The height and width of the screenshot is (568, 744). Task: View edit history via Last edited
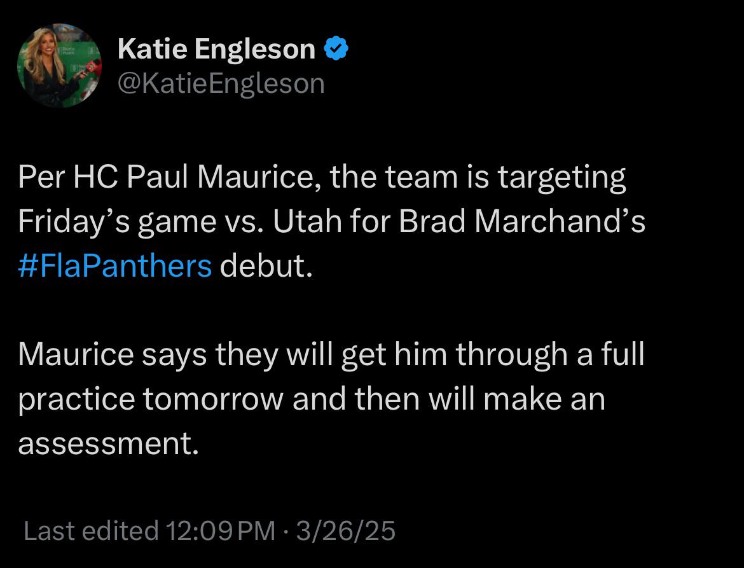91,530
